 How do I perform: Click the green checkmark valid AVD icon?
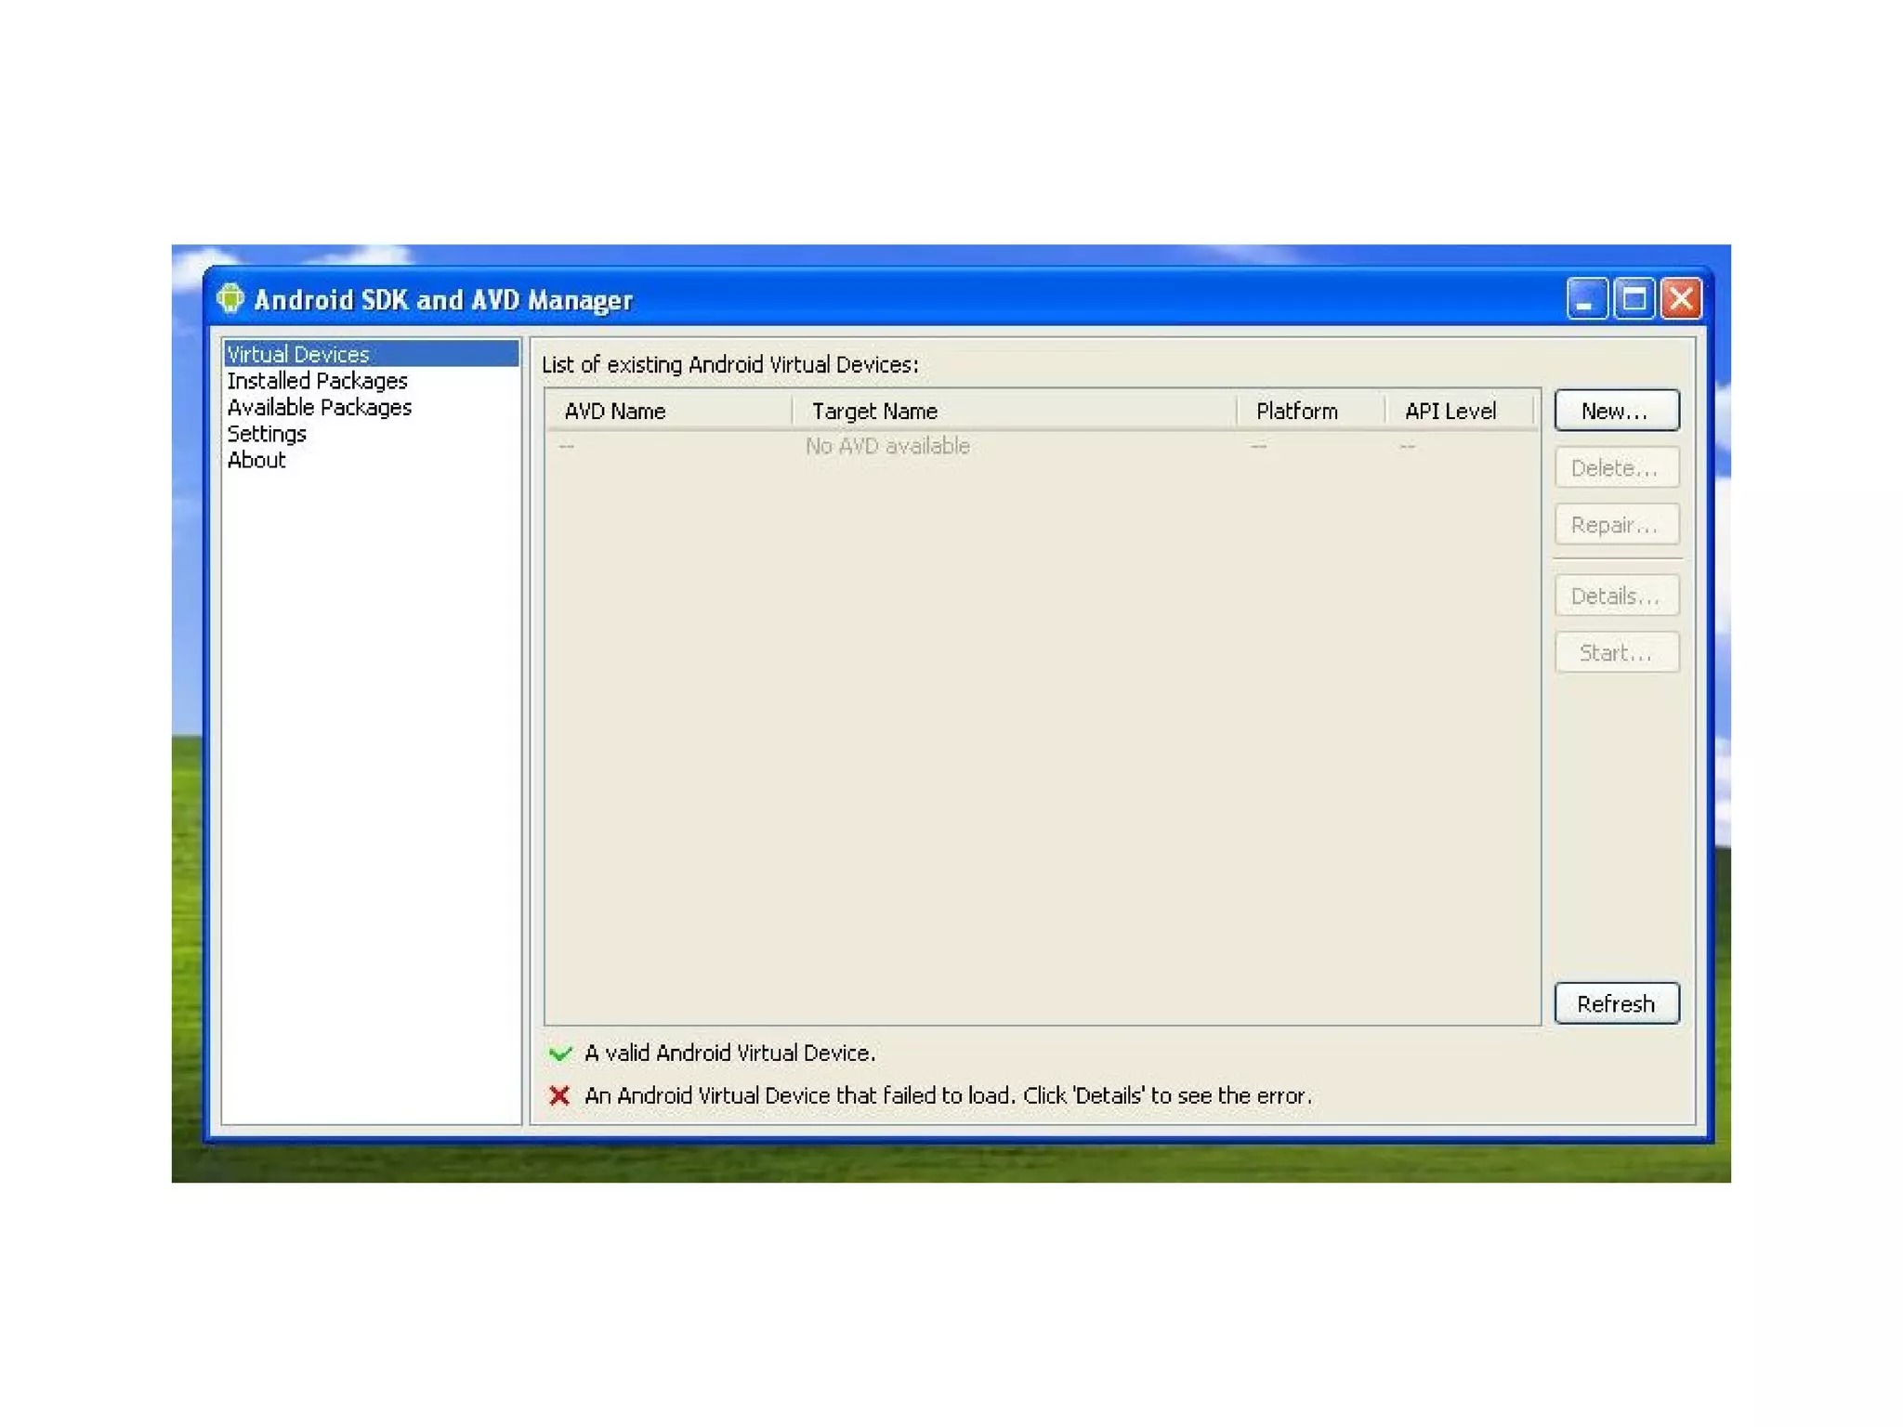[x=559, y=1053]
